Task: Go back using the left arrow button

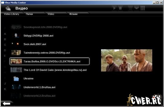Action: coord(6,104)
